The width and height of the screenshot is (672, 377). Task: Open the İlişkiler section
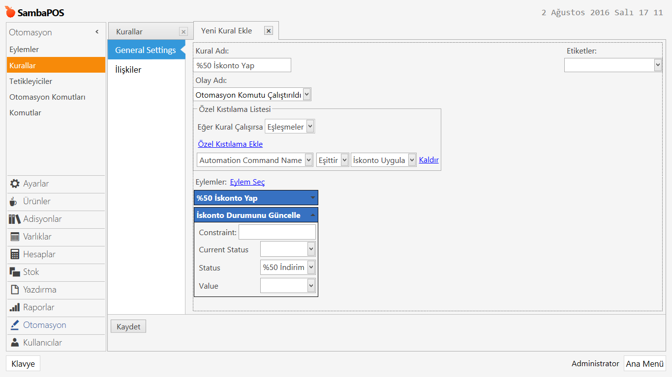[x=147, y=70]
